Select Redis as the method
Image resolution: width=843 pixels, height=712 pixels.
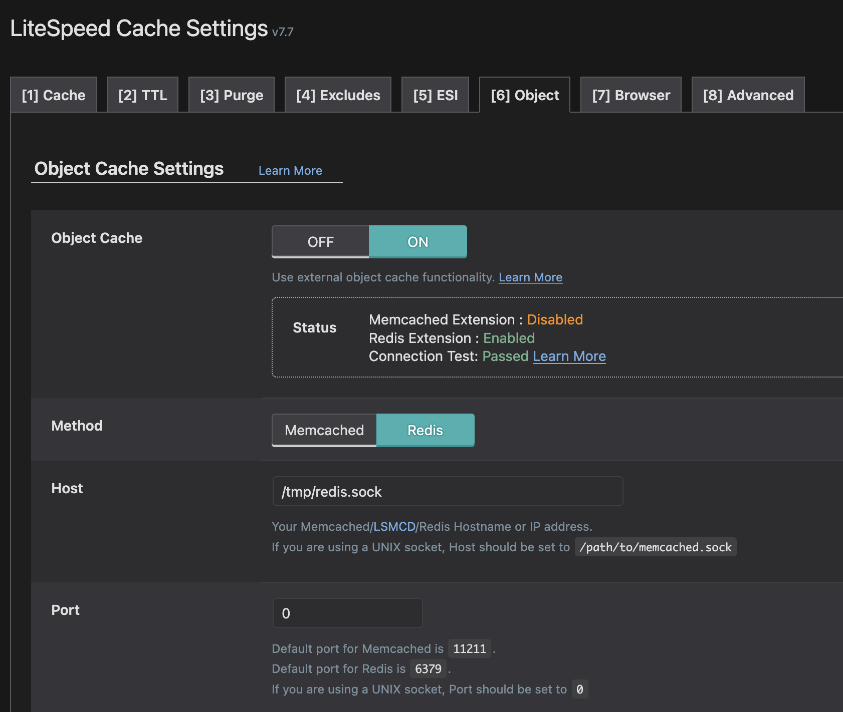425,430
